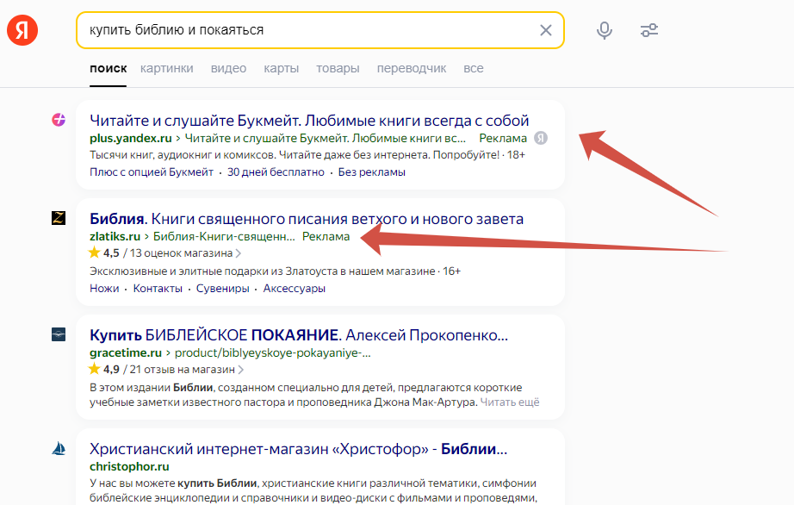Click the star icon next to 4,9 rating

point(94,369)
